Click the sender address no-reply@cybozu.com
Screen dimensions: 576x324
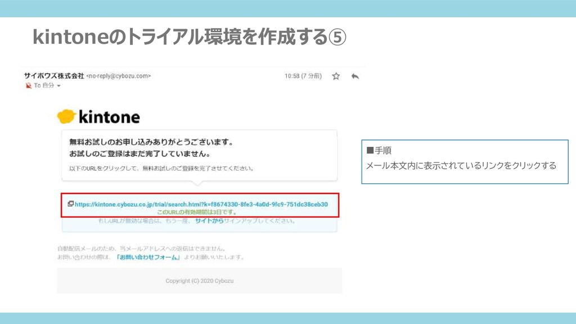coord(118,76)
